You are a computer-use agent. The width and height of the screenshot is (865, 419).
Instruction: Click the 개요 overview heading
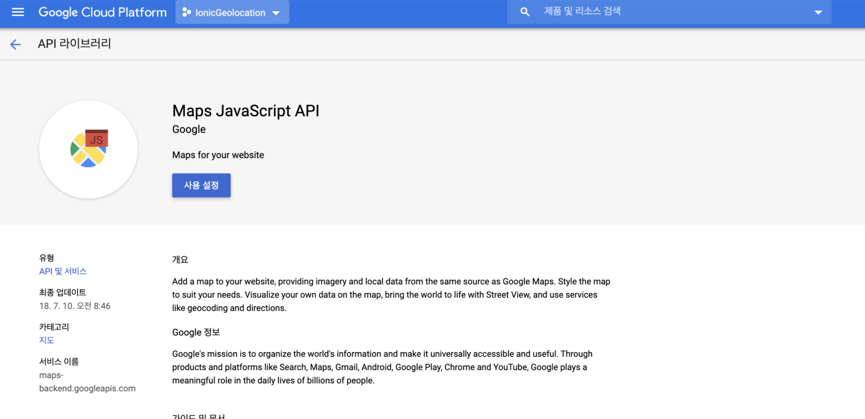(x=180, y=259)
